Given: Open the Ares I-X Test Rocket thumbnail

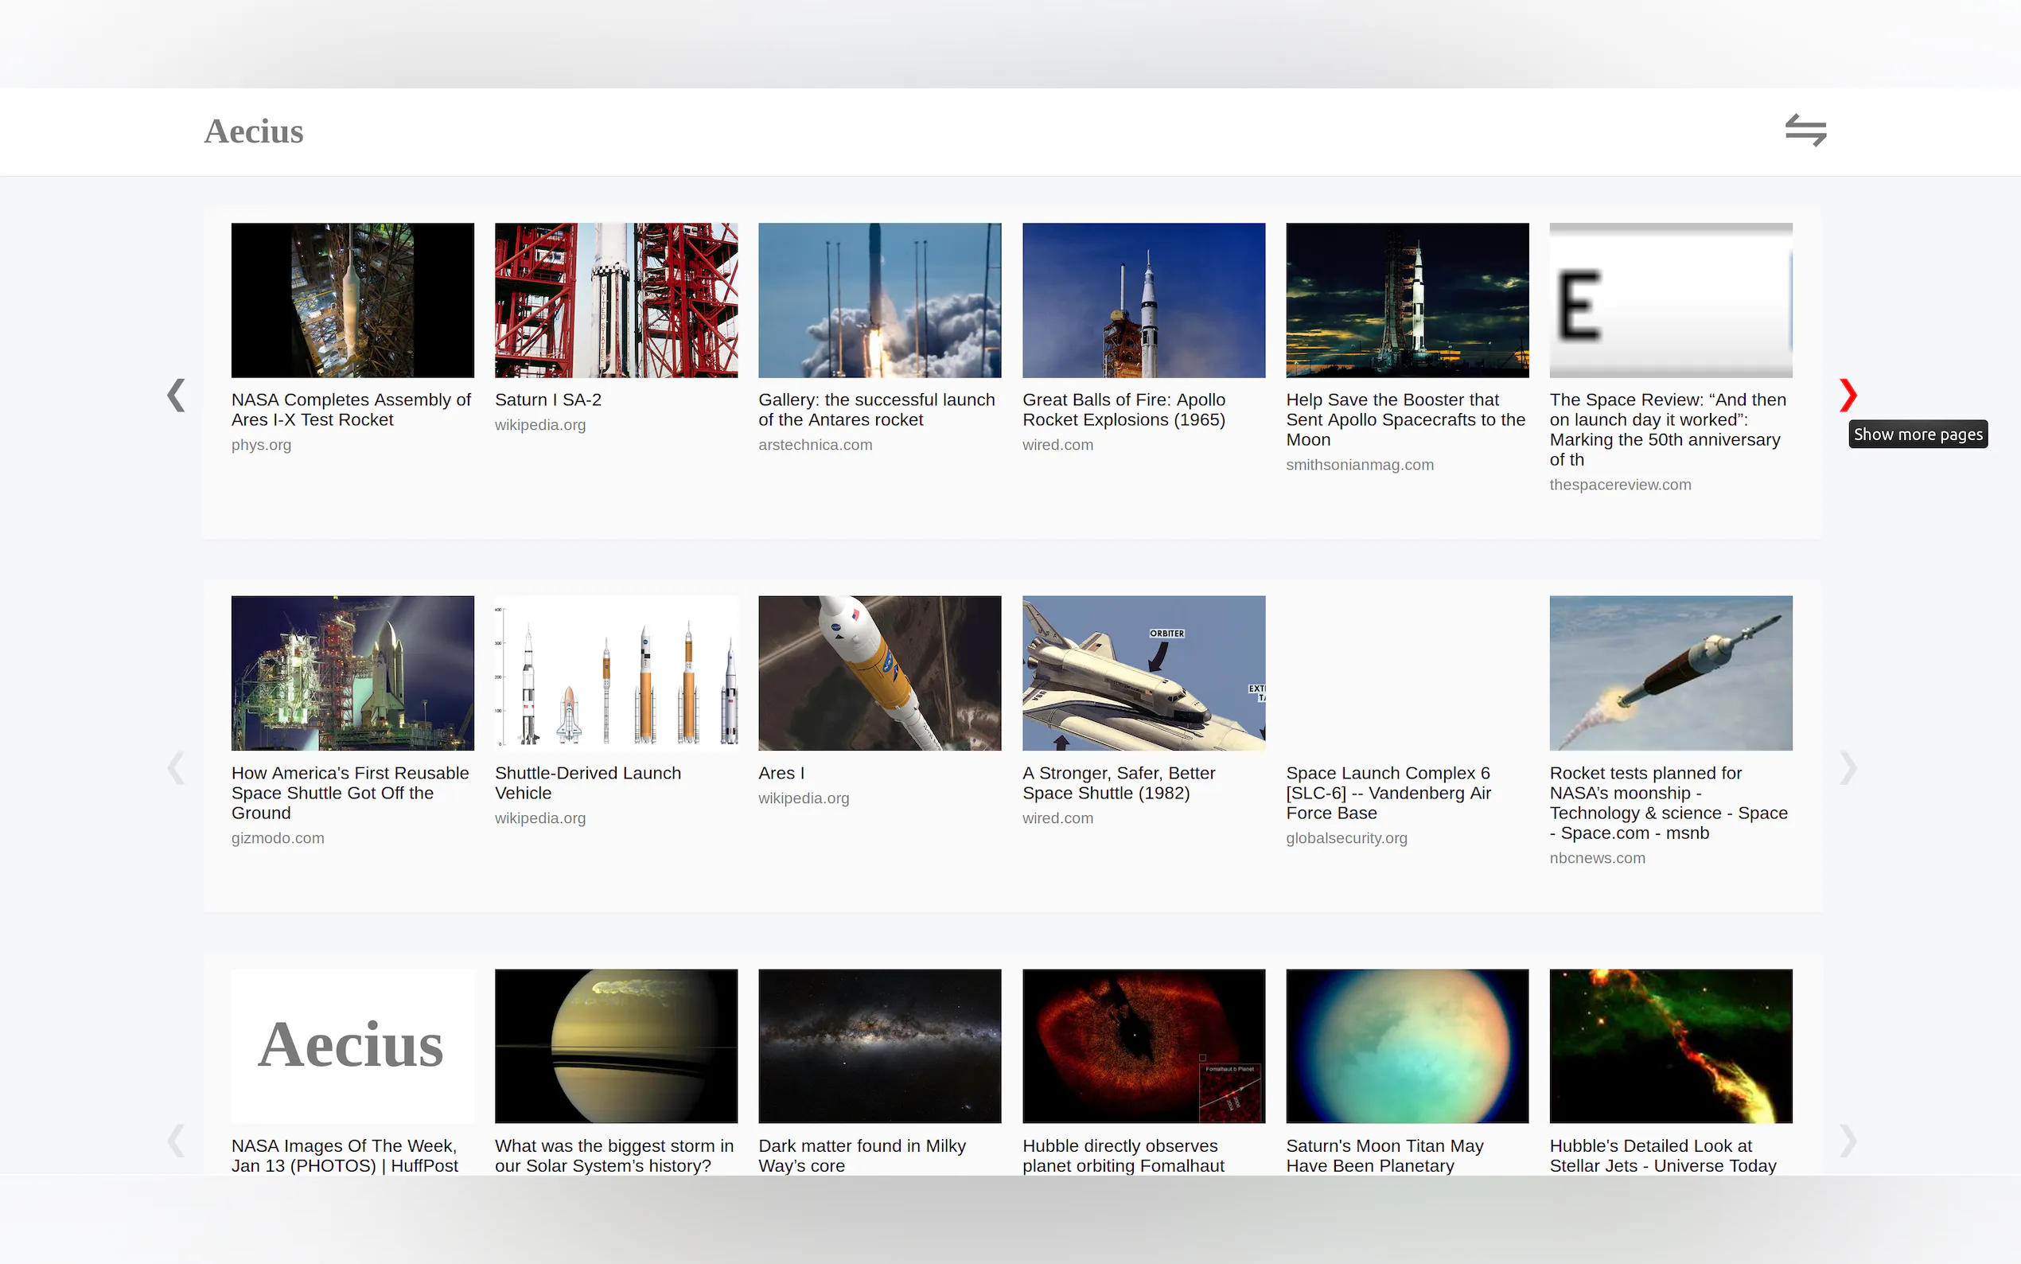Looking at the screenshot, I should (352, 300).
